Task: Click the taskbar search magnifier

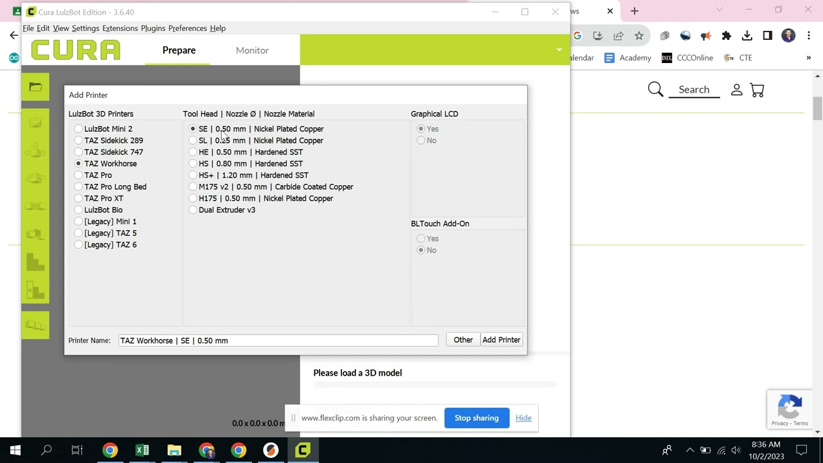Action: tap(46, 450)
